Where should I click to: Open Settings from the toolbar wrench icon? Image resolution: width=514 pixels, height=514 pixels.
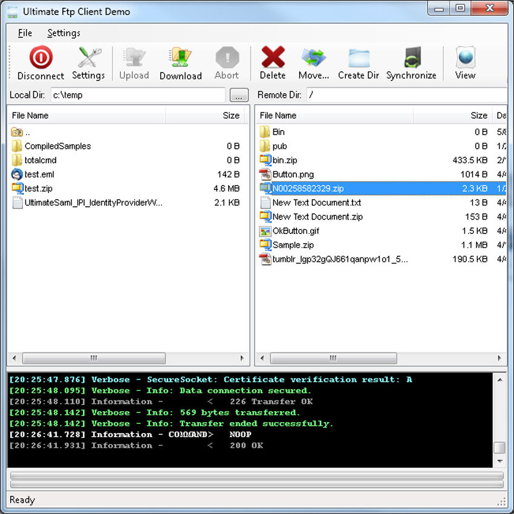(x=89, y=57)
